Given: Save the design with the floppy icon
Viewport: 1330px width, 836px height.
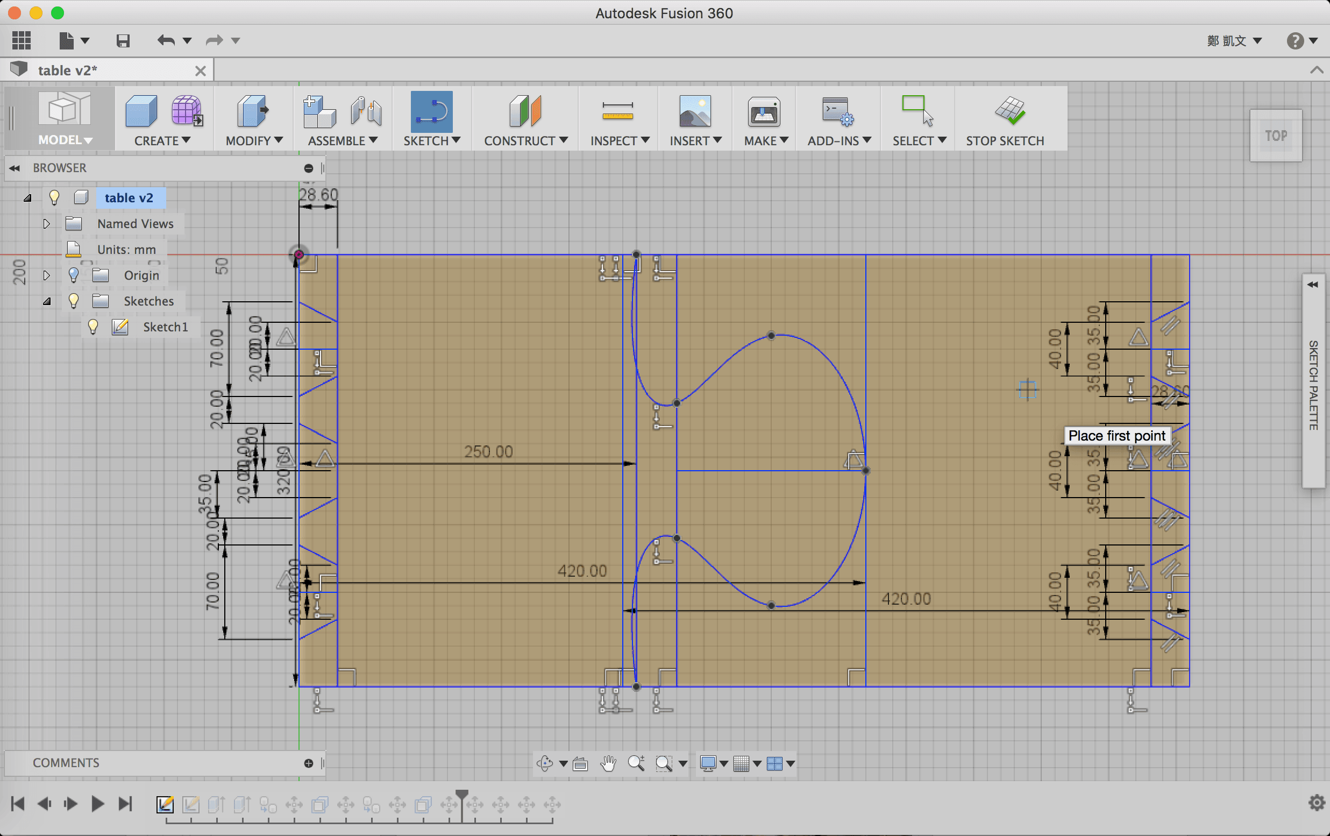Looking at the screenshot, I should 123,40.
